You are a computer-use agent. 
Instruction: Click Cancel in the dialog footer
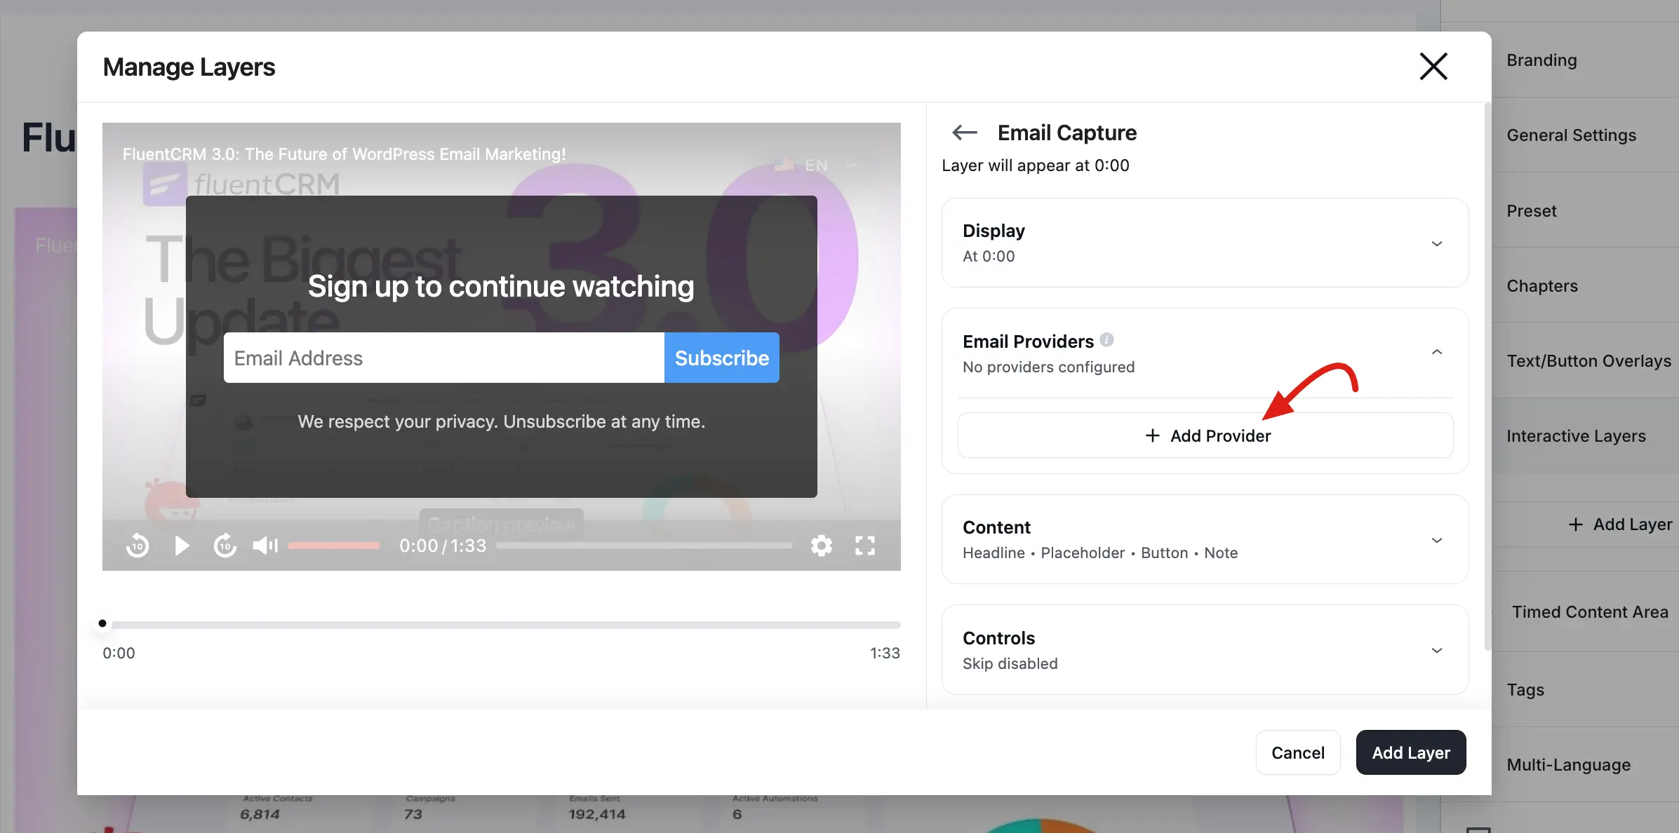click(1297, 752)
